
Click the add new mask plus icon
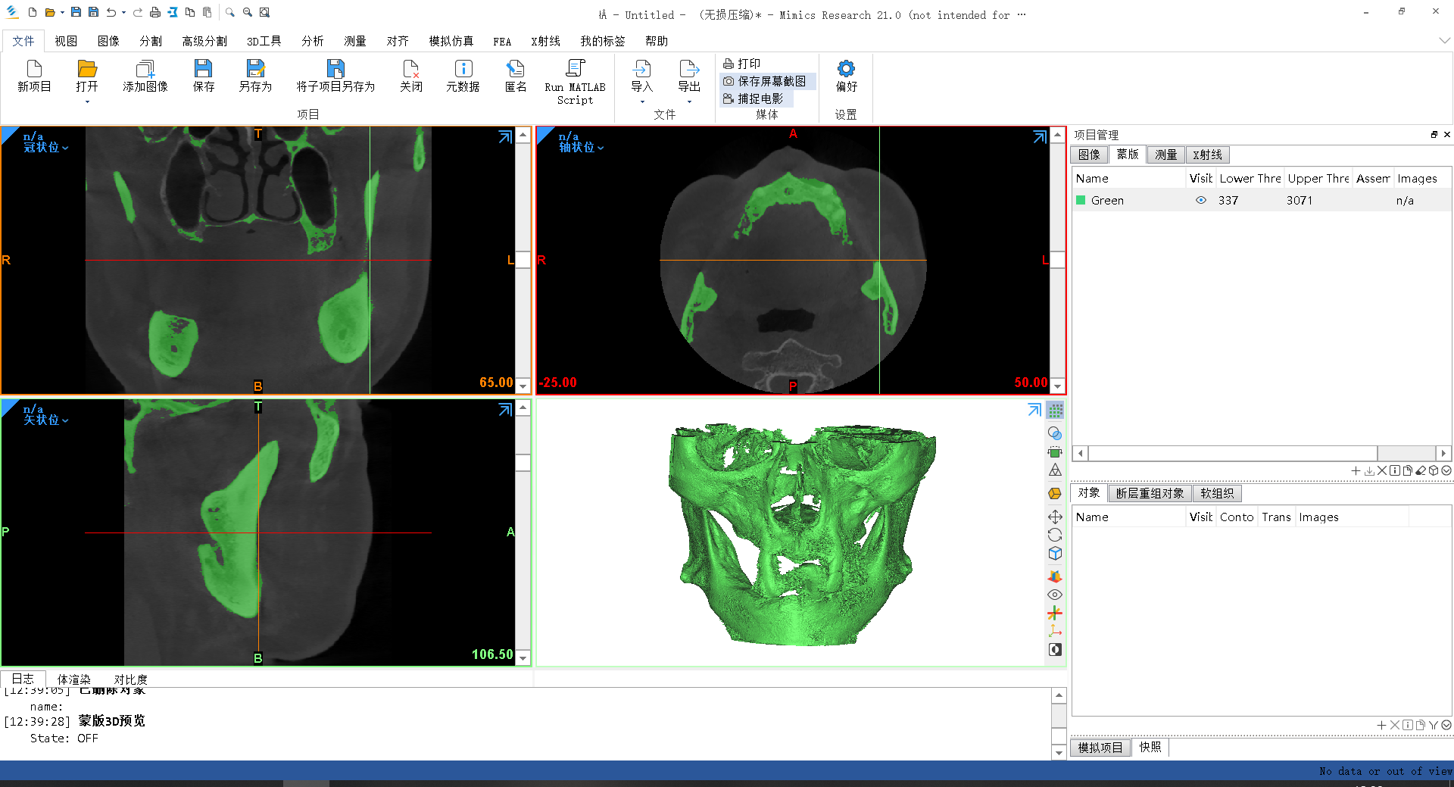tap(1356, 470)
